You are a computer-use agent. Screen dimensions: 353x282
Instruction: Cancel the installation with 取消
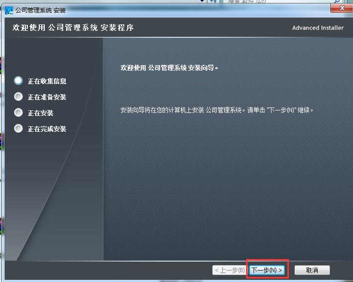pyautogui.click(x=312, y=270)
